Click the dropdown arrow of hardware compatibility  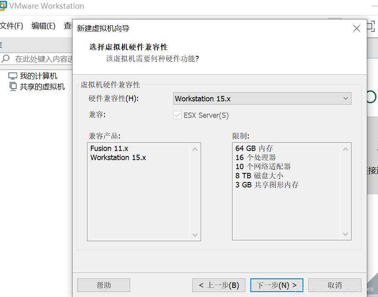point(346,98)
